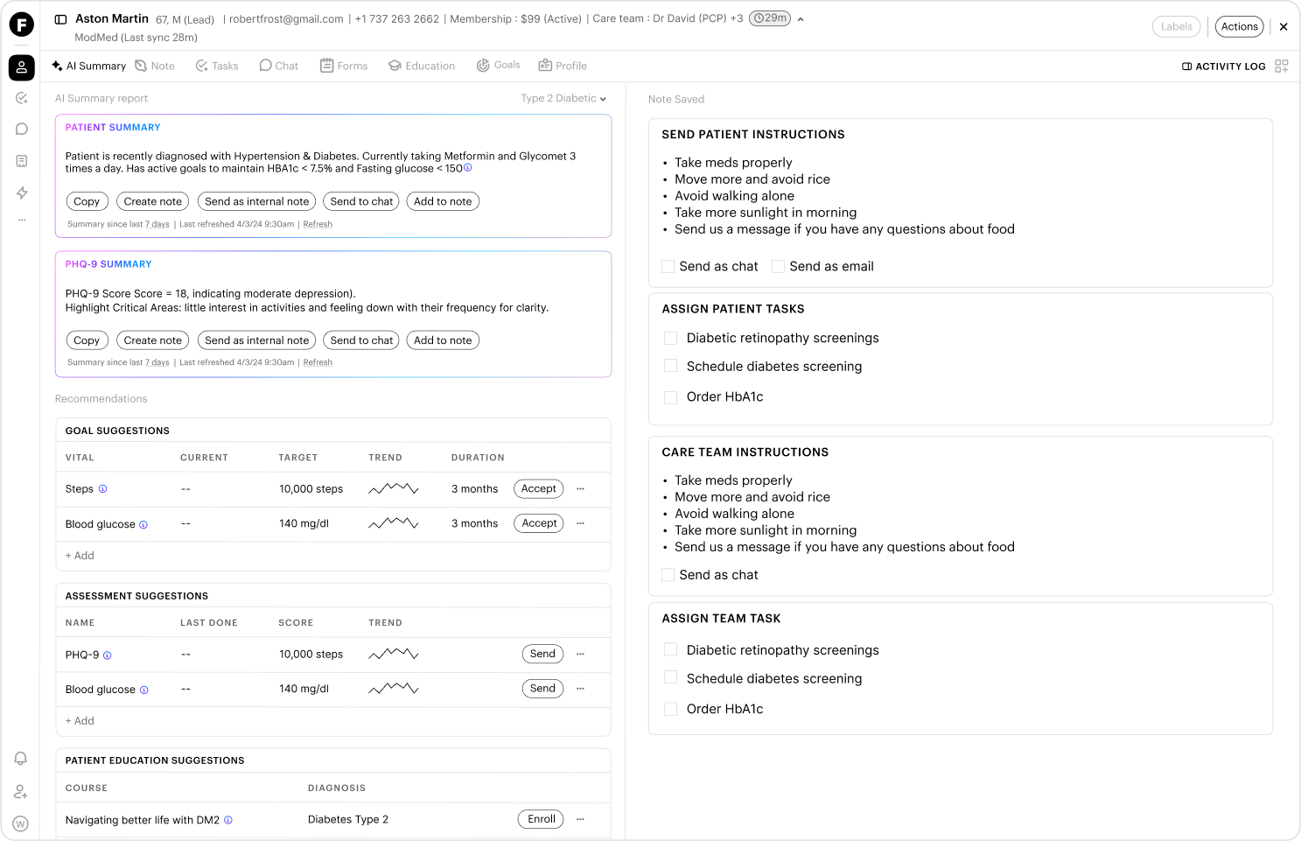Open the grid layout icon near Activity Log
Screen dimensions: 1301x841
1282,66
